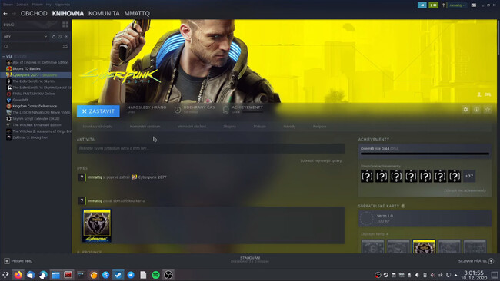Click the question mark help icon
The width and height of the screenshot is (500, 281).
click(x=443, y=5)
